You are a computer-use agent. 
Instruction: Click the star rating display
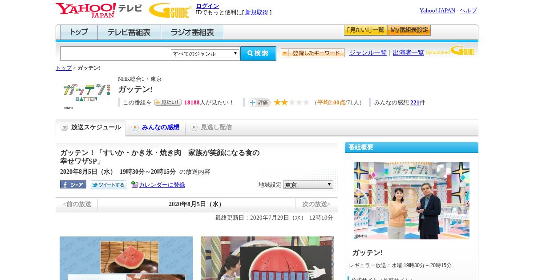pos(291,102)
